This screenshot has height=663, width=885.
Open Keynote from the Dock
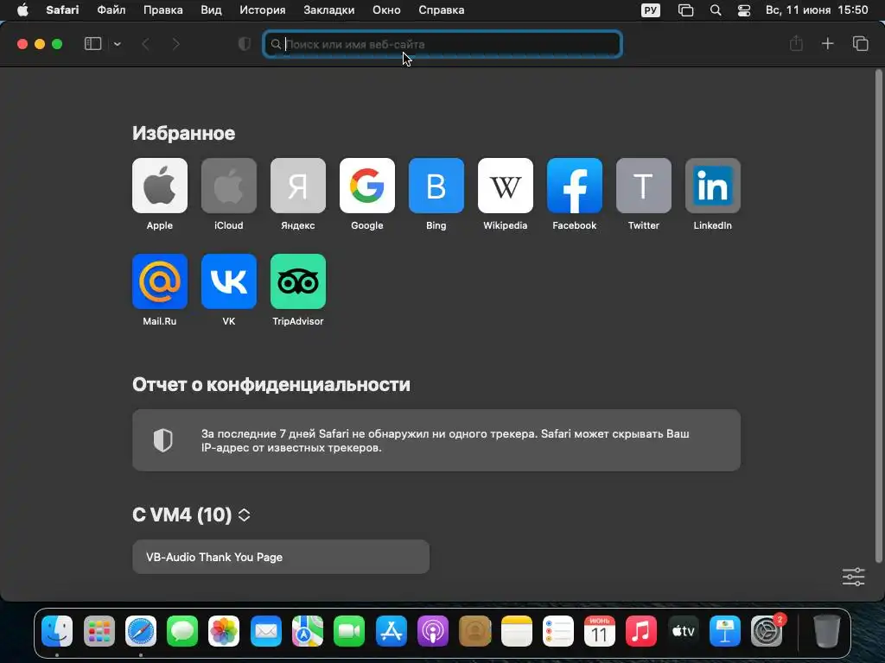point(725,631)
